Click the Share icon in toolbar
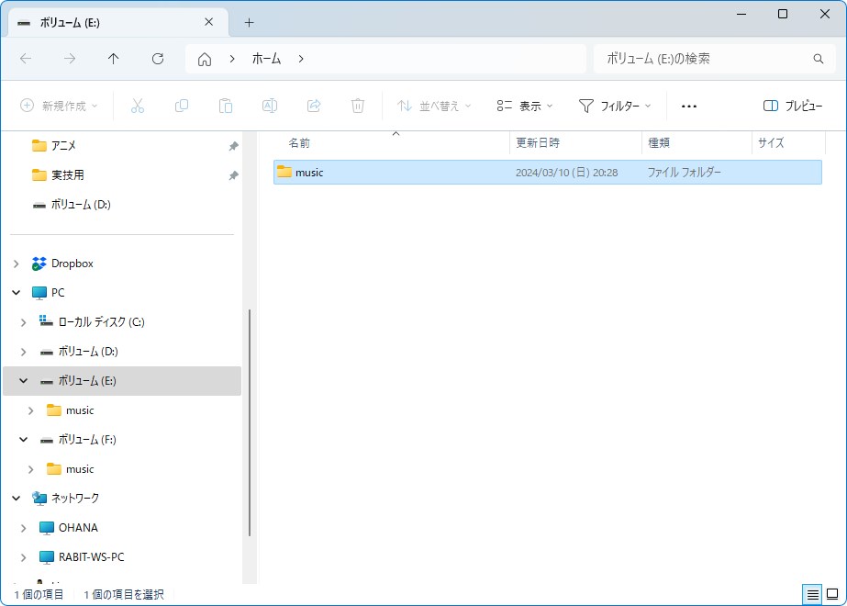The height and width of the screenshot is (606, 847). click(x=314, y=106)
